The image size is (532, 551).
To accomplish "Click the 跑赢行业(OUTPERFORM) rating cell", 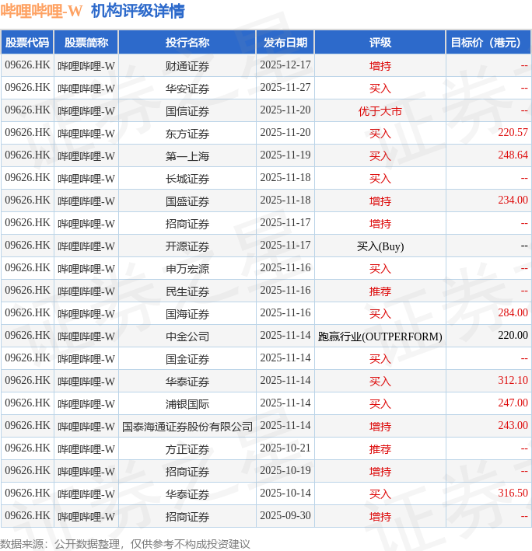I will [380, 337].
